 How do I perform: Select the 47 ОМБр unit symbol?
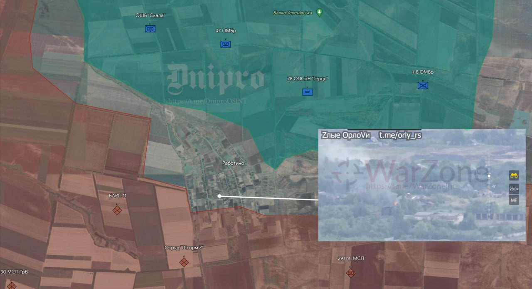[225, 44]
